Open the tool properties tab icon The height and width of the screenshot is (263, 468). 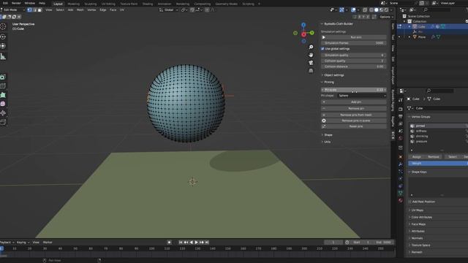pyautogui.click(x=401, y=101)
